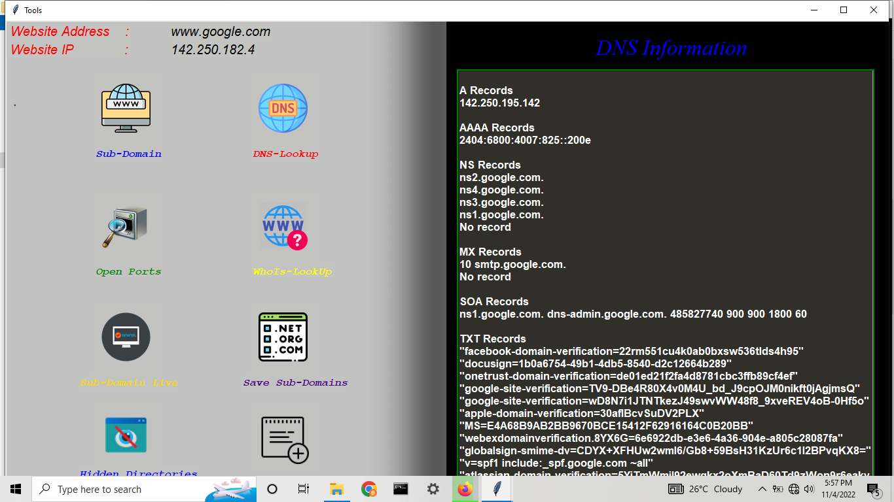The image size is (894, 502).
Task: Click the onetrust-domain-verification TXT line
Action: click(x=629, y=376)
